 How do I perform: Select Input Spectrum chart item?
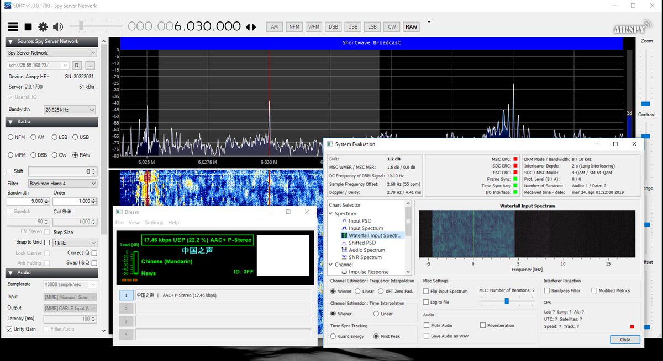click(366, 228)
